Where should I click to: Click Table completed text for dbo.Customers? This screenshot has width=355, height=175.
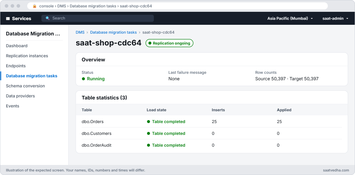[x=169, y=133]
